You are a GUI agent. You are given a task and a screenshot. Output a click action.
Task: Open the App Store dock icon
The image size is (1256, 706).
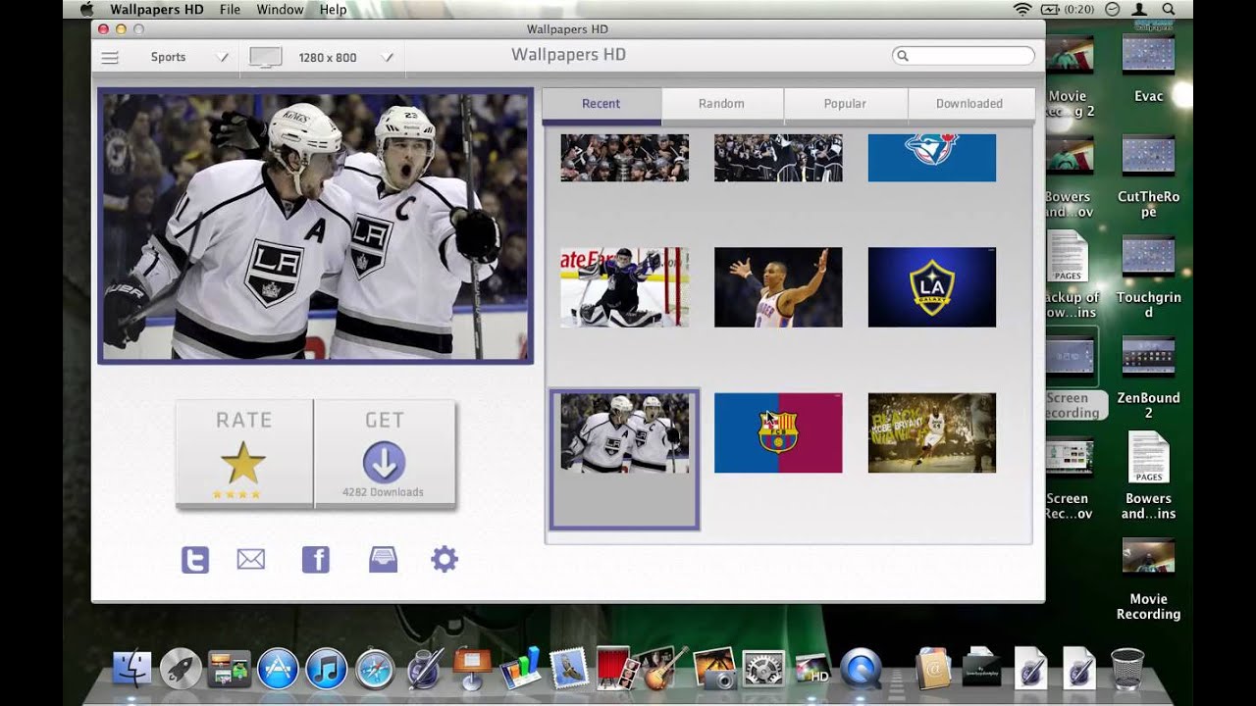(x=278, y=669)
